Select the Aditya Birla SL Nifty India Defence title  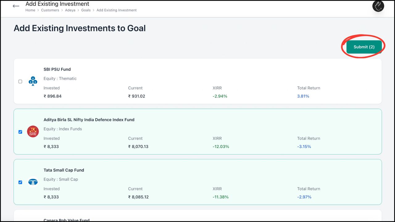click(89, 120)
